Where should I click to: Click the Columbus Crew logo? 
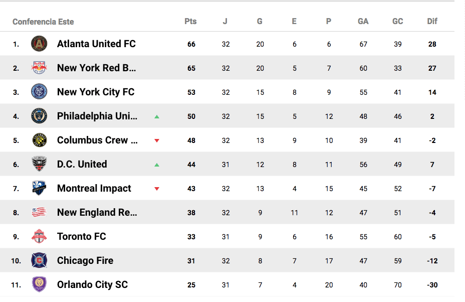point(39,140)
